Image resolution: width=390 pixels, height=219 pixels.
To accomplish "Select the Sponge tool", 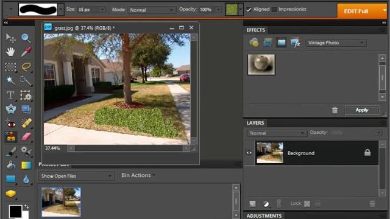I will click(11, 193).
